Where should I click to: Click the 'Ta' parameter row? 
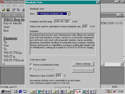point(5,49)
